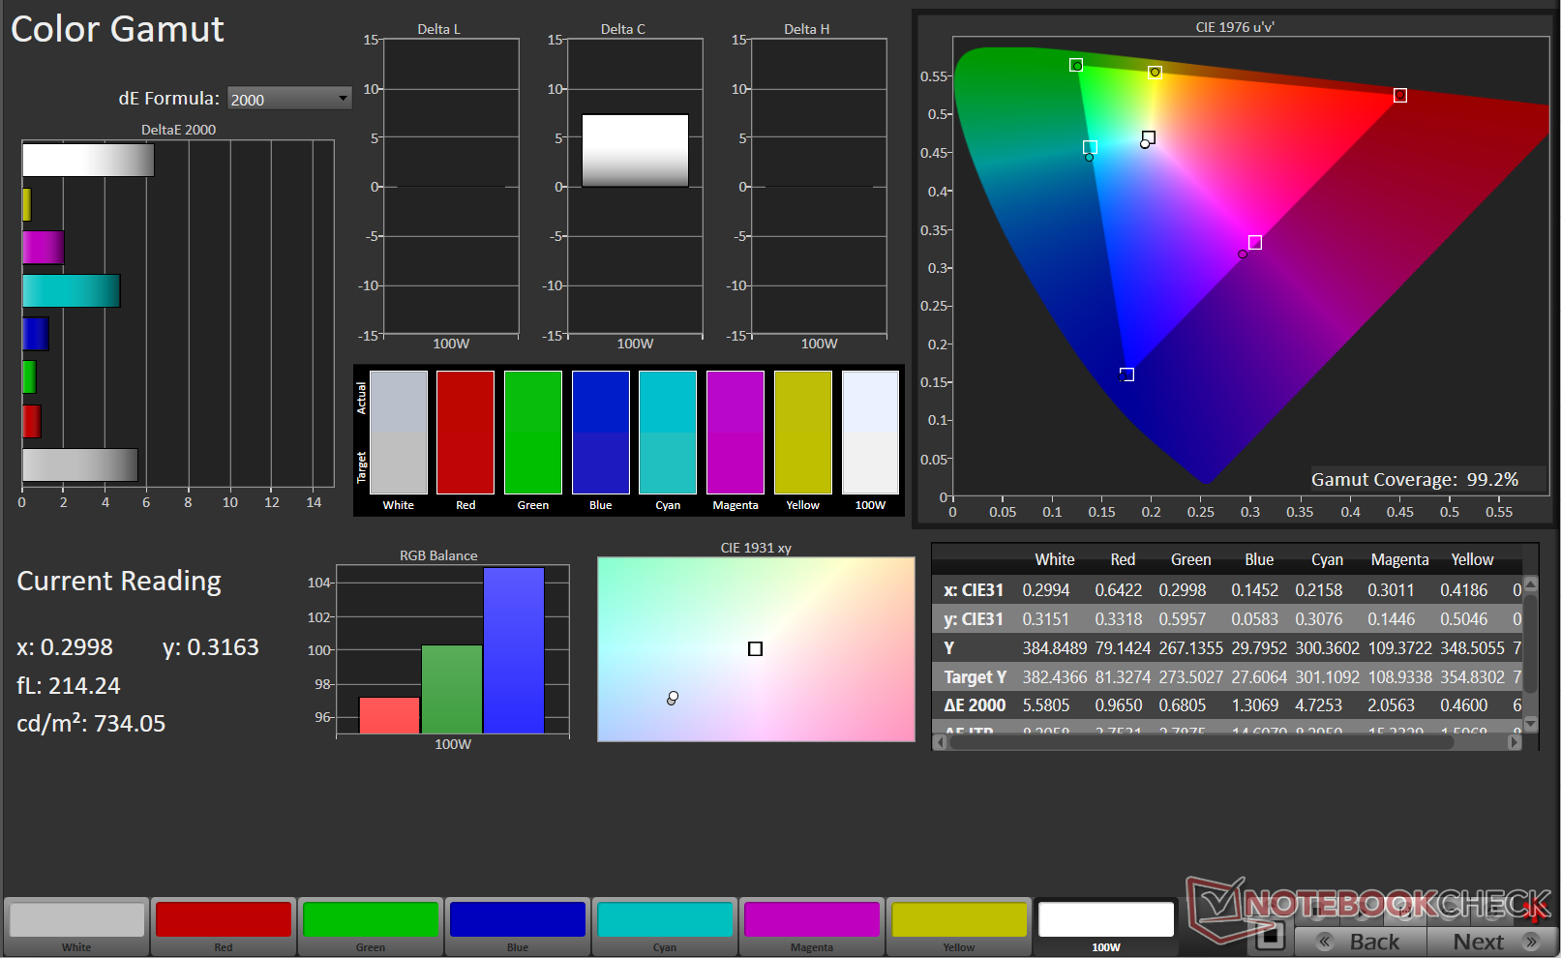Choose the Yellow swatch in bottom strip

(x=959, y=920)
